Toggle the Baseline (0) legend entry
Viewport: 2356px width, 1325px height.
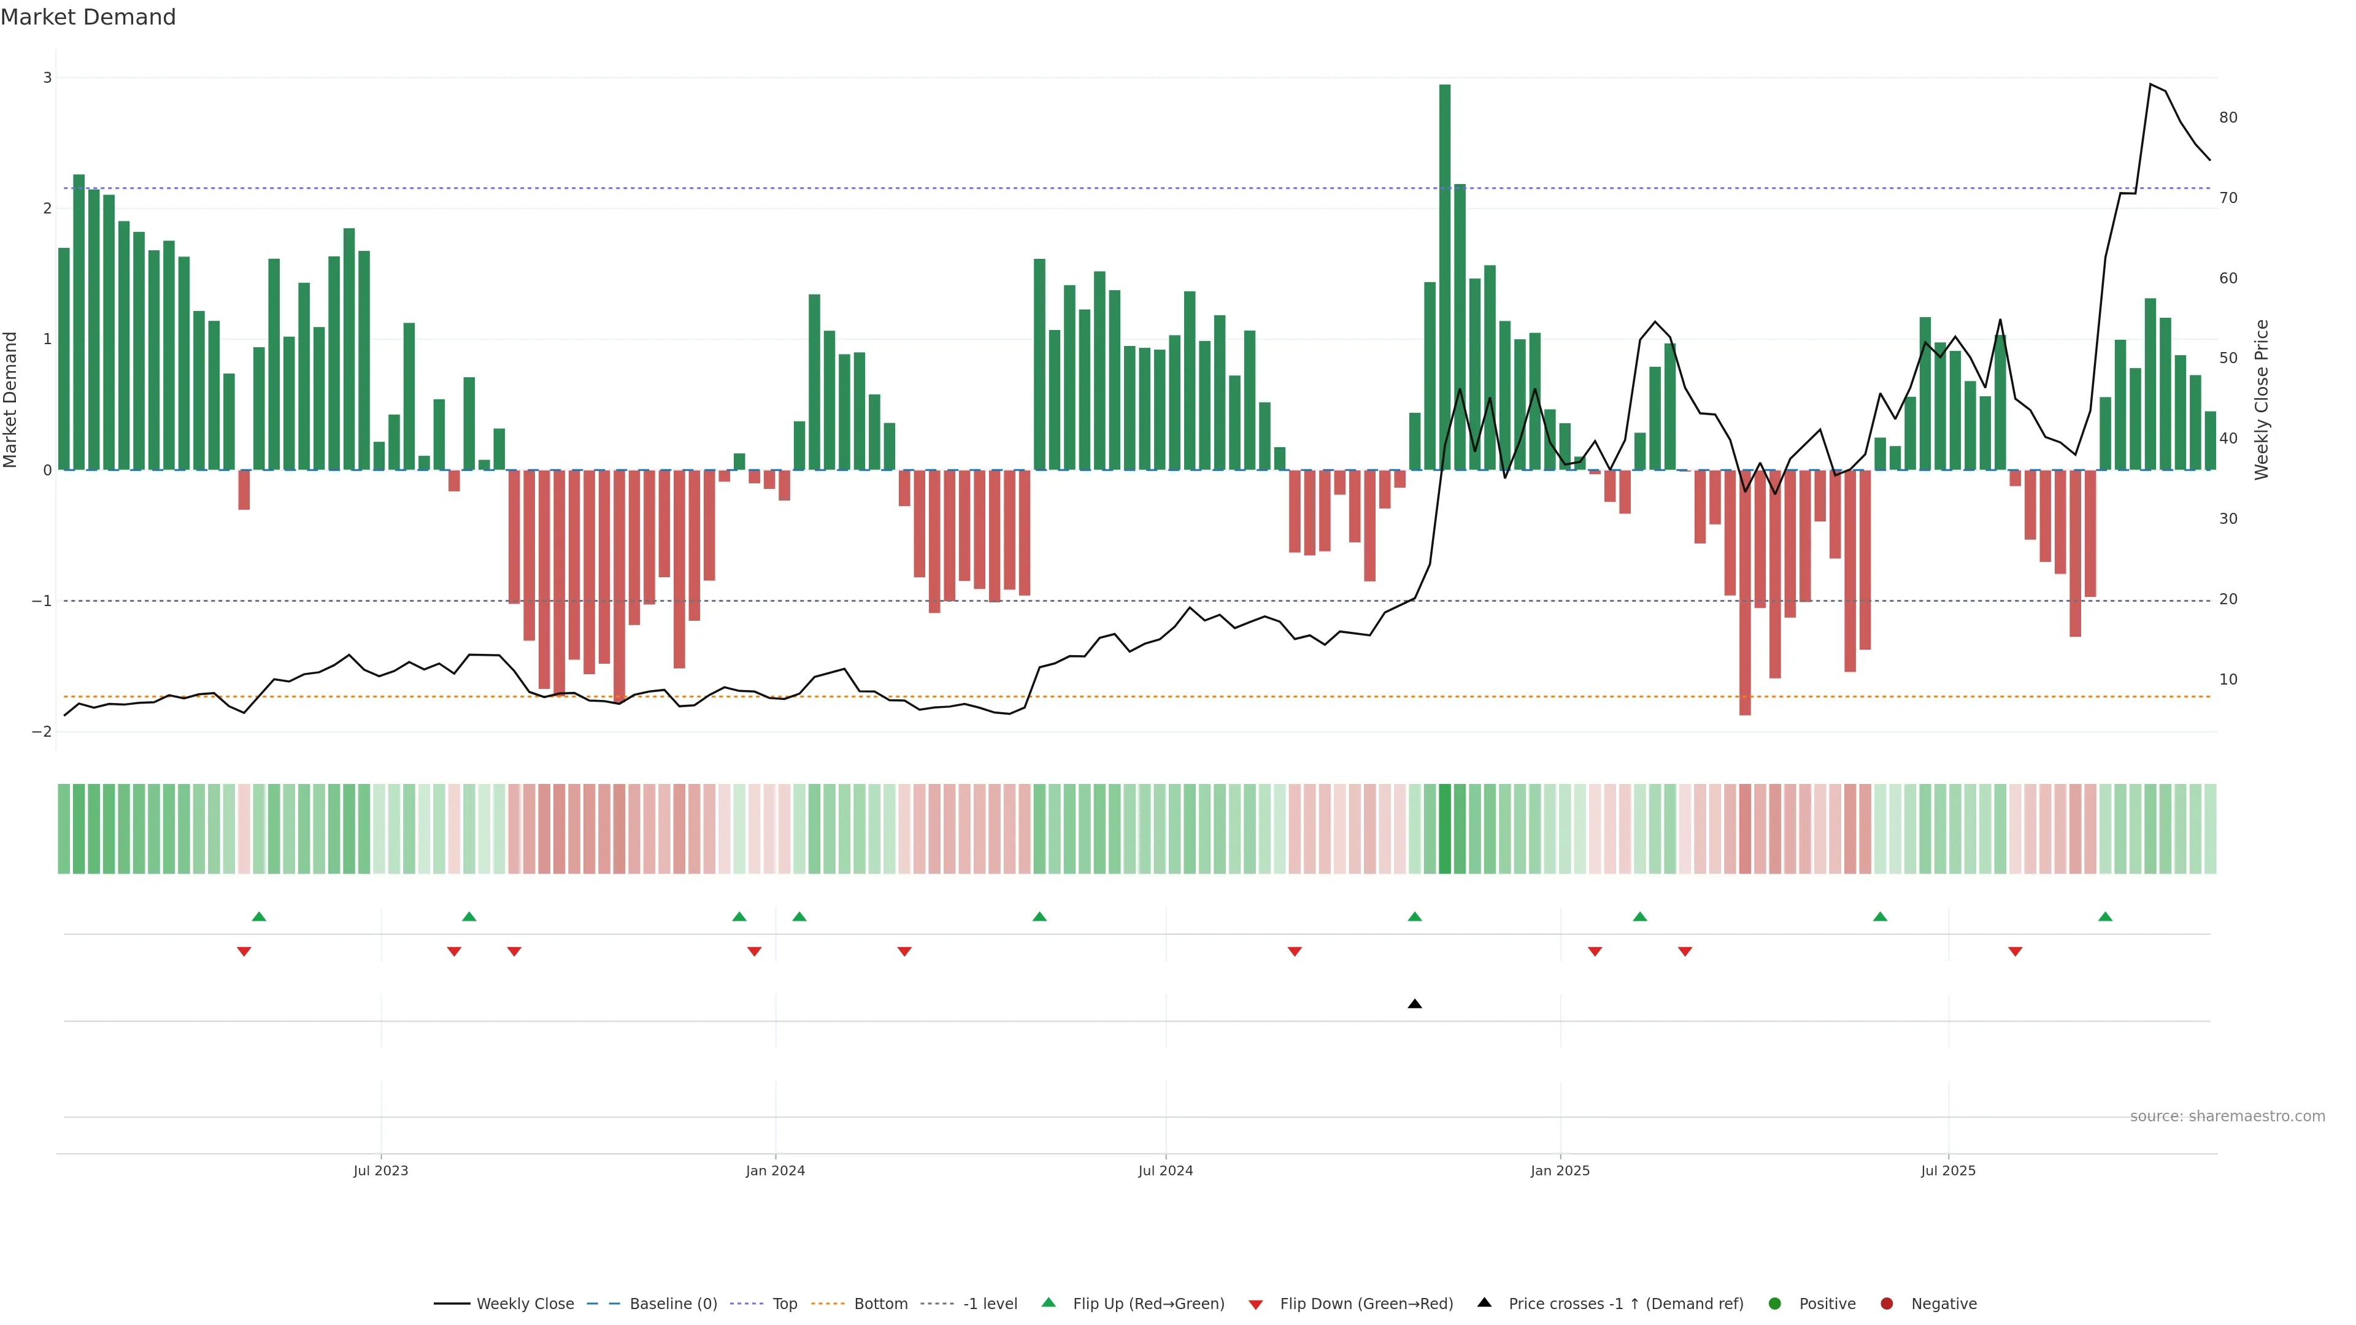[673, 1303]
